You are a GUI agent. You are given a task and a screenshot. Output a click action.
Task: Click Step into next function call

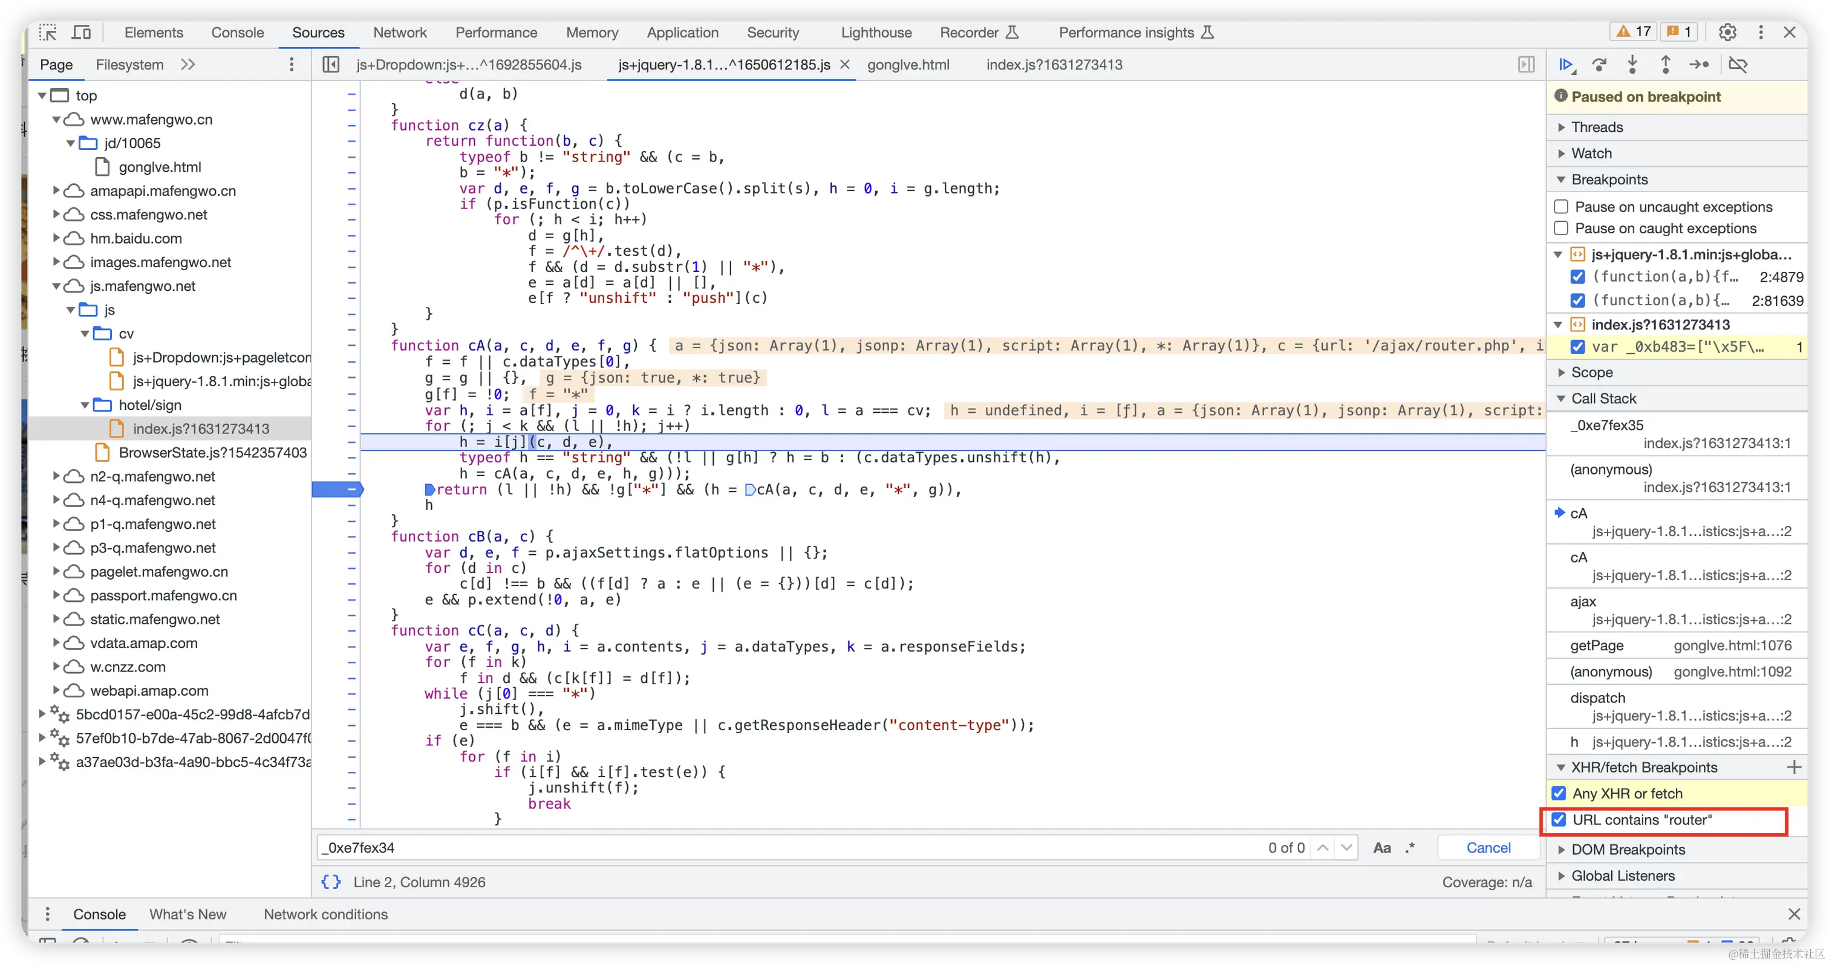[1632, 65]
